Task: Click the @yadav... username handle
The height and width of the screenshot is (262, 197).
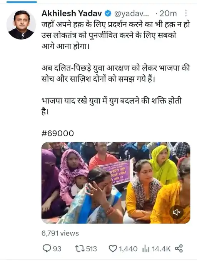Action: (132, 14)
